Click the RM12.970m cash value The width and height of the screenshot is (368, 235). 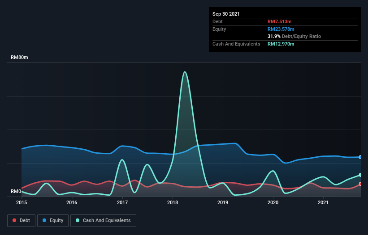click(281, 44)
